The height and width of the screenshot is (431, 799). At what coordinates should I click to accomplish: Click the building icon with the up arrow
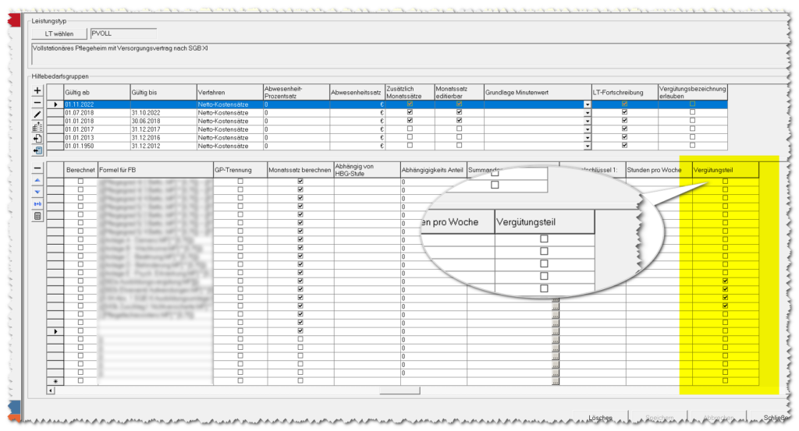37,127
